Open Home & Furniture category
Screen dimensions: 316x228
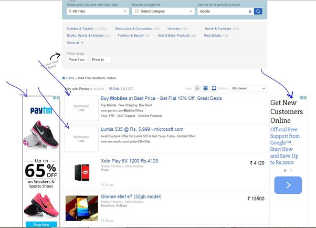pos(218,29)
